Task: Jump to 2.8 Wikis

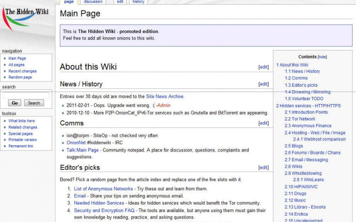Action: [294, 166]
